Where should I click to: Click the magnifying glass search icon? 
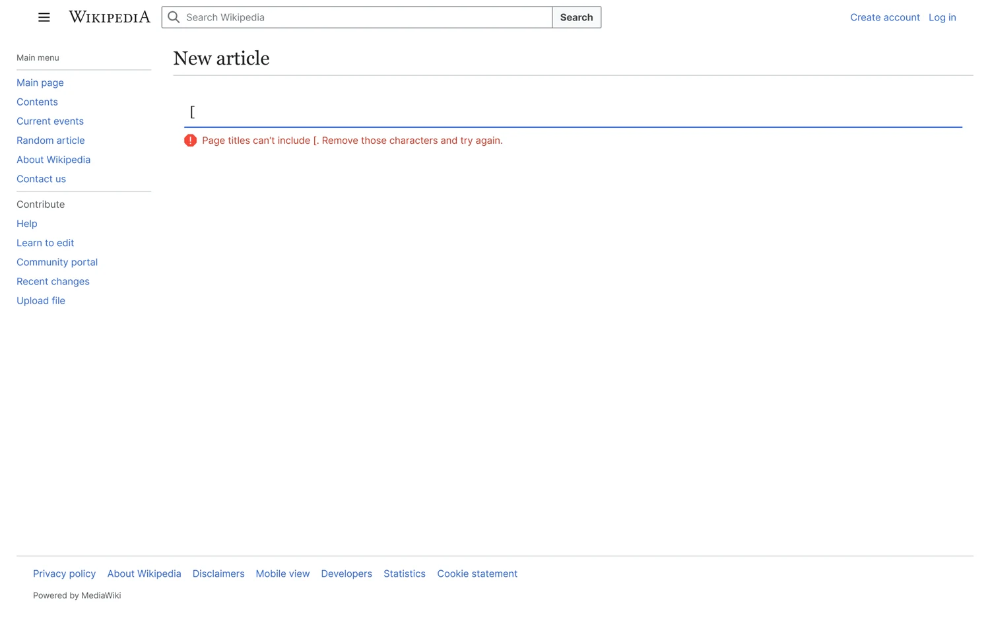coord(174,17)
